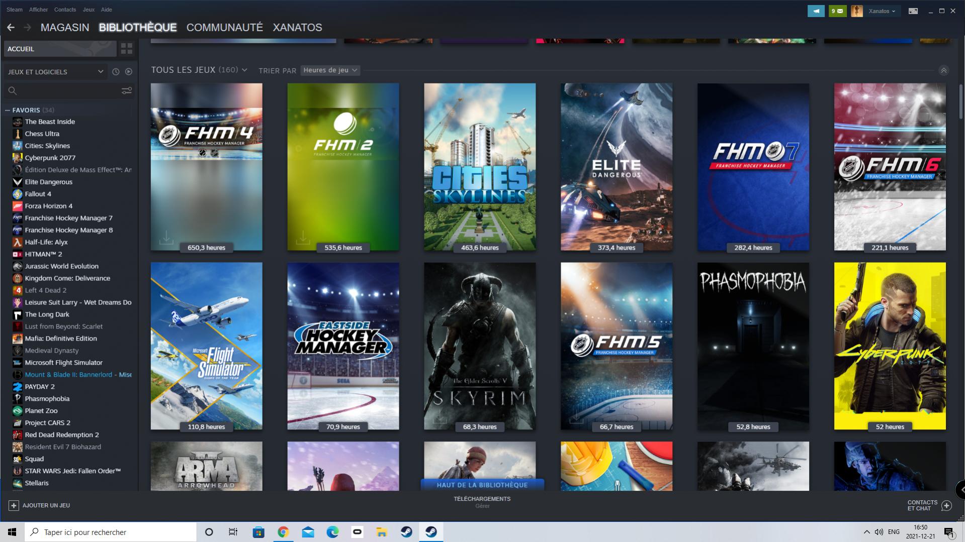Click Ajouter un jeu
965x542 pixels.
tap(46, 505)
